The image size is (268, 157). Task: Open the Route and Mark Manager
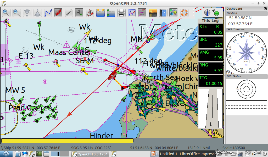(x=132, y=12)
